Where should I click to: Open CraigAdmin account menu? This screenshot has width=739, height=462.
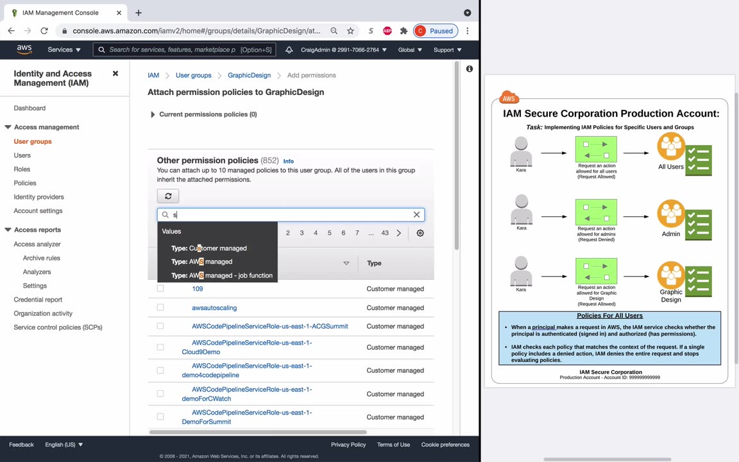point(344,49)
